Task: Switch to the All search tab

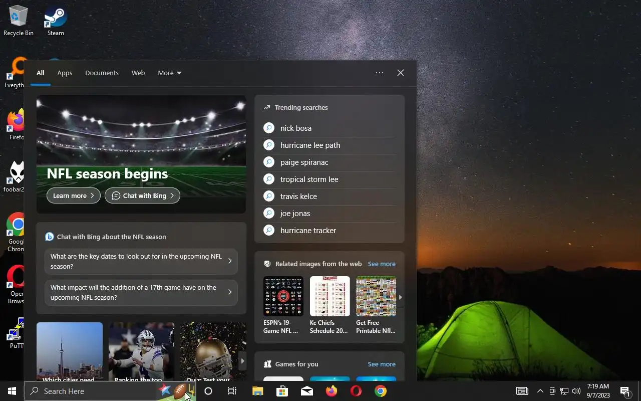Action: [x=41, y=73]
